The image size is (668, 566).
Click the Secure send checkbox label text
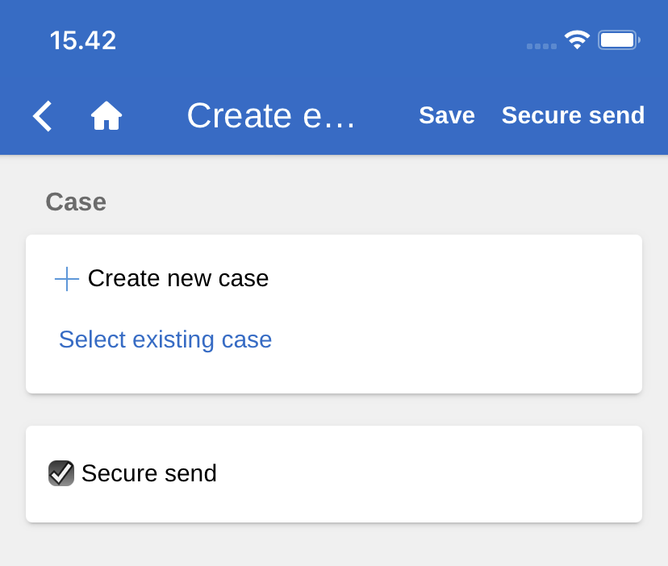[x=149, y=473]
